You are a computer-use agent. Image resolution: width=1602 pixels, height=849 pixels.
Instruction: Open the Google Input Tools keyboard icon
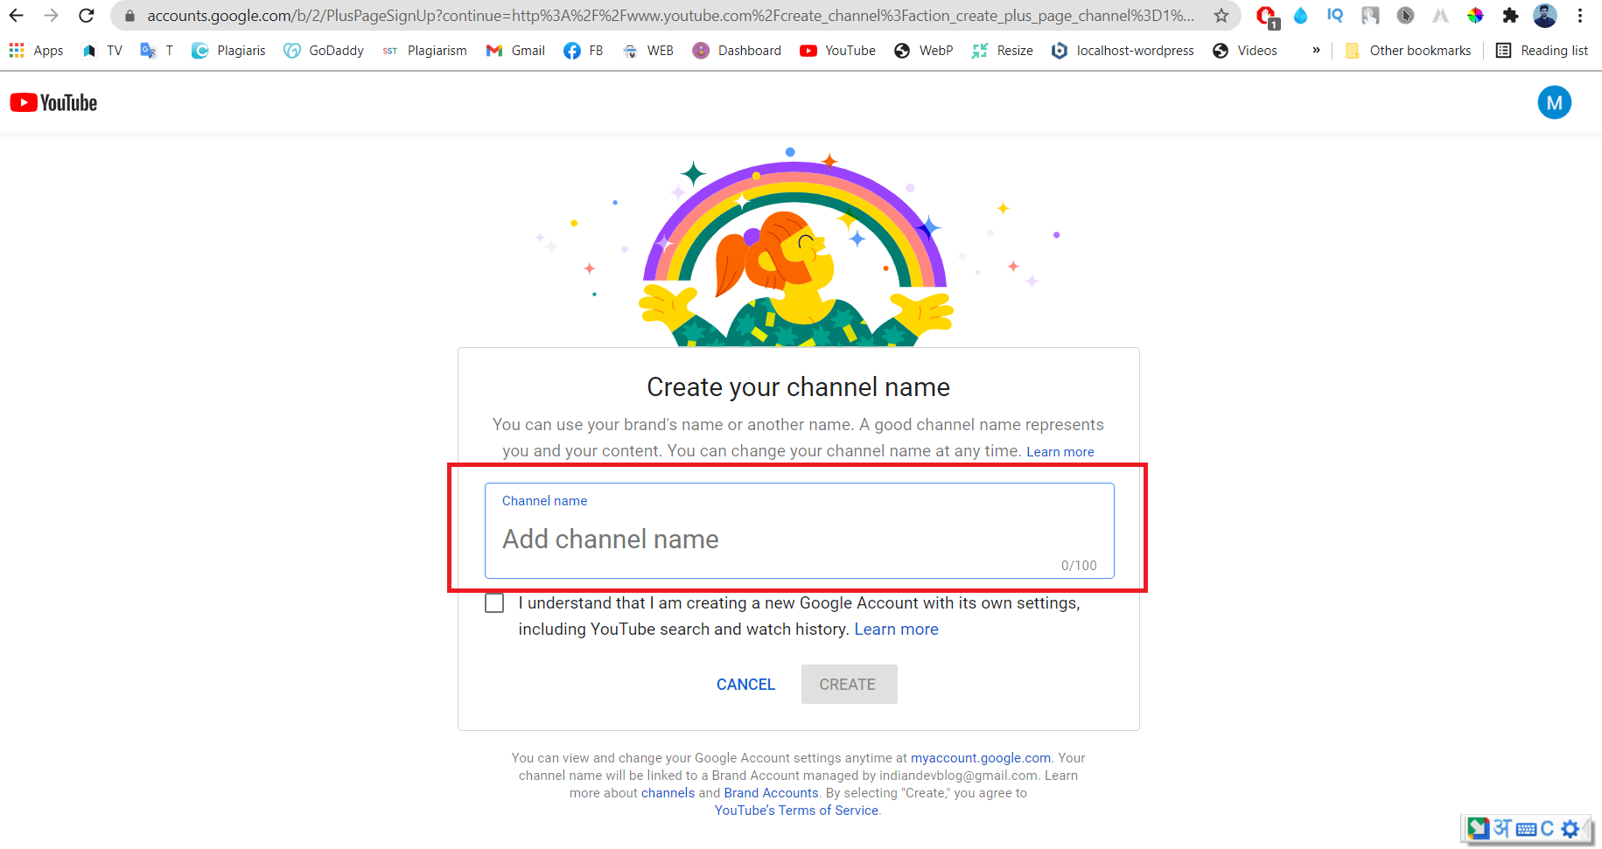[x=1526, y=828]
